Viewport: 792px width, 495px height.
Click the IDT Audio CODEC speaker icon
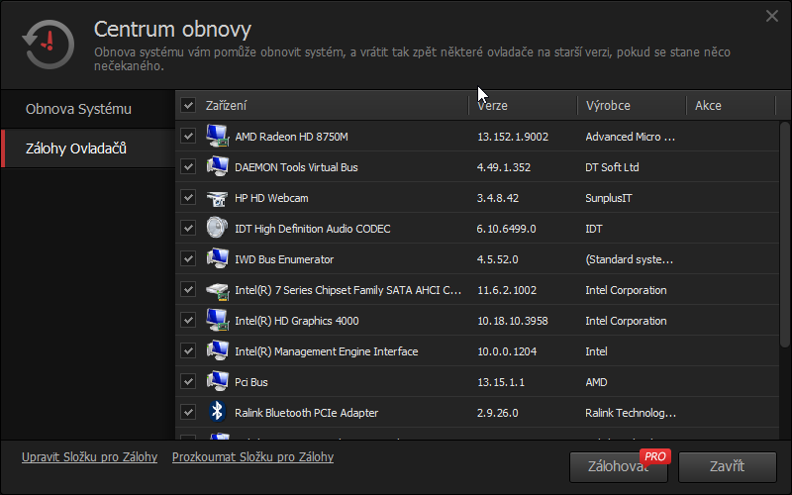(217, 228)
